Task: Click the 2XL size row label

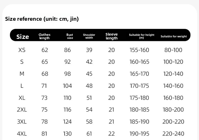Action: tap(22, 110)
